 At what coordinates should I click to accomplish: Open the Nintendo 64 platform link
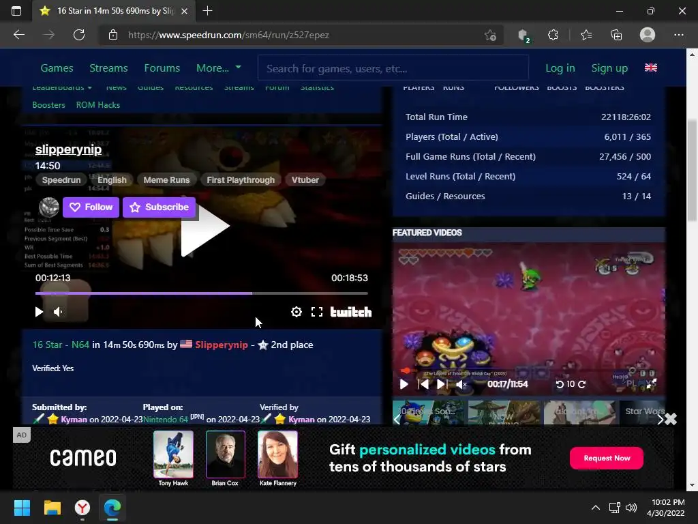pyautogui.click(x=166, y=420)
